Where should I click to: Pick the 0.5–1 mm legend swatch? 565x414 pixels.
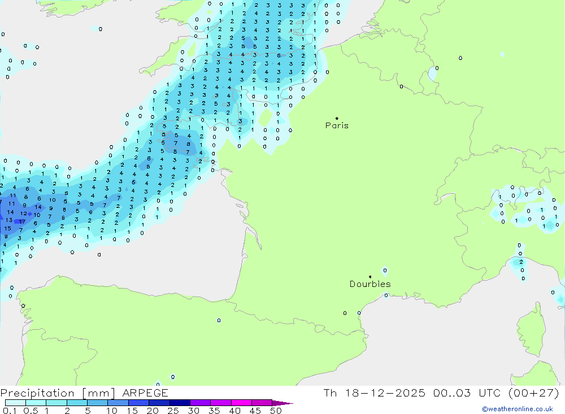36,403
